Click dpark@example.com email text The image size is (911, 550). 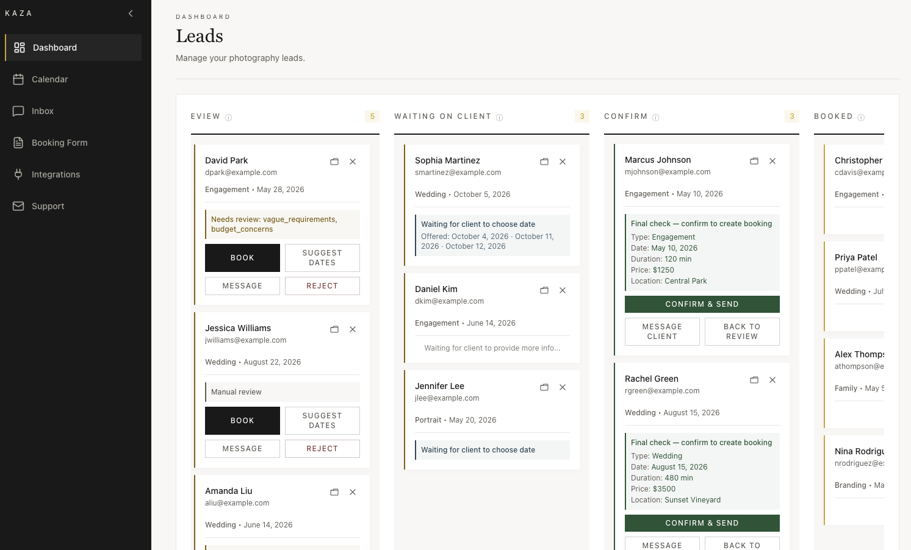tap(241, 173)
